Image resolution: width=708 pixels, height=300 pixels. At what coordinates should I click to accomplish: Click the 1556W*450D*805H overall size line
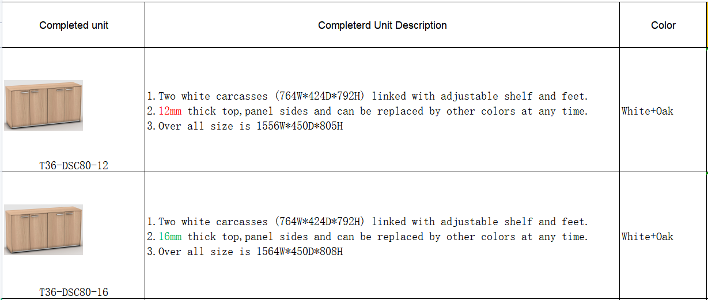(x=245, y=126)
